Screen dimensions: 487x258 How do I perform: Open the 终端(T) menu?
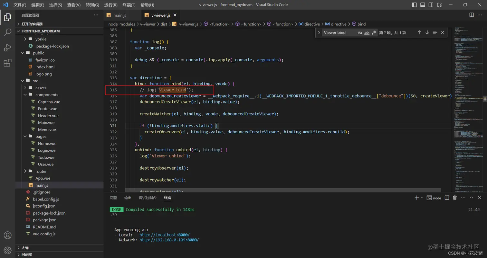(129, 5)
